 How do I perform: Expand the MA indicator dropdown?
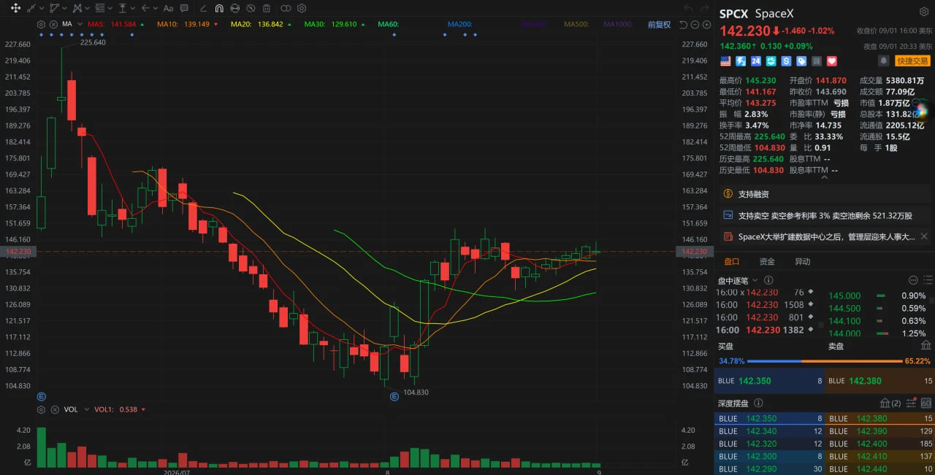[80, 24]
